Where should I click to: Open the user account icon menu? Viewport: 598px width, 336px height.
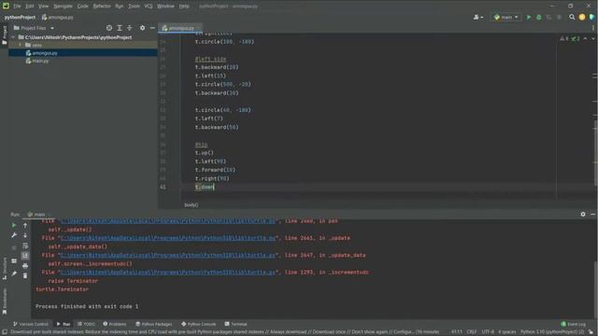pos(477,17)
